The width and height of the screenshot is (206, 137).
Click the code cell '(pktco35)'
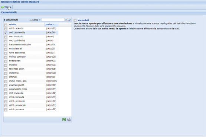(50, 49)
